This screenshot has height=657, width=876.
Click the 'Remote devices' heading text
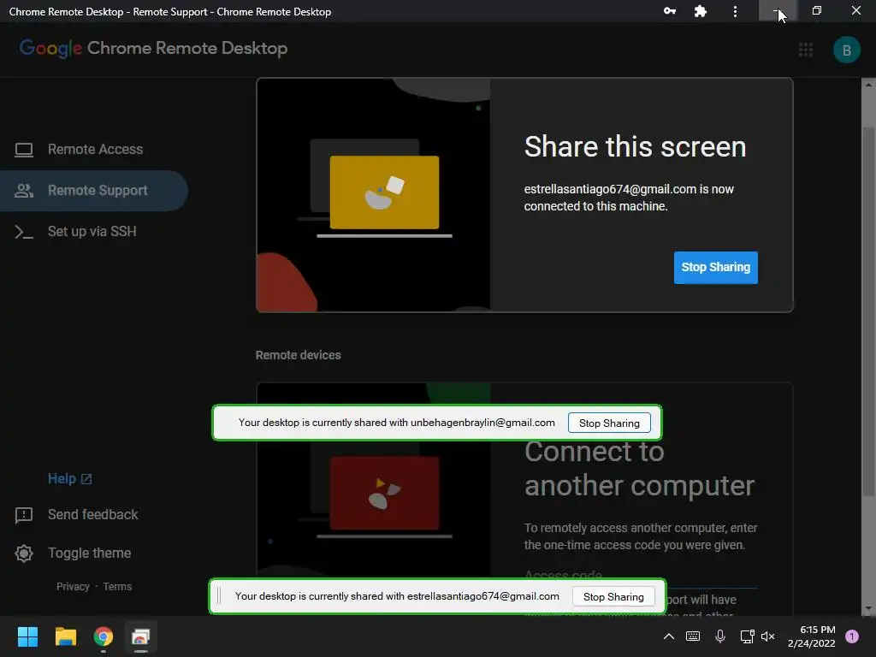(x=299, y=355)
